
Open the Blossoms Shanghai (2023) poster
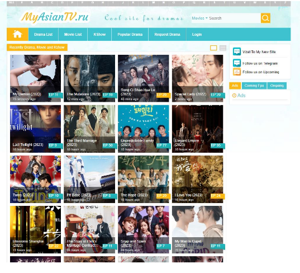click(x=35, y=229)
